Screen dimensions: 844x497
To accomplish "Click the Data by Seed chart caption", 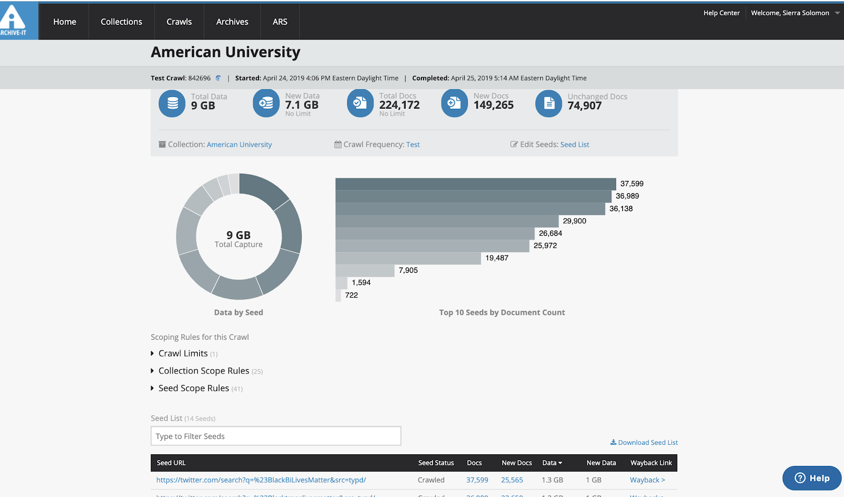I will (x=238, y=312).
